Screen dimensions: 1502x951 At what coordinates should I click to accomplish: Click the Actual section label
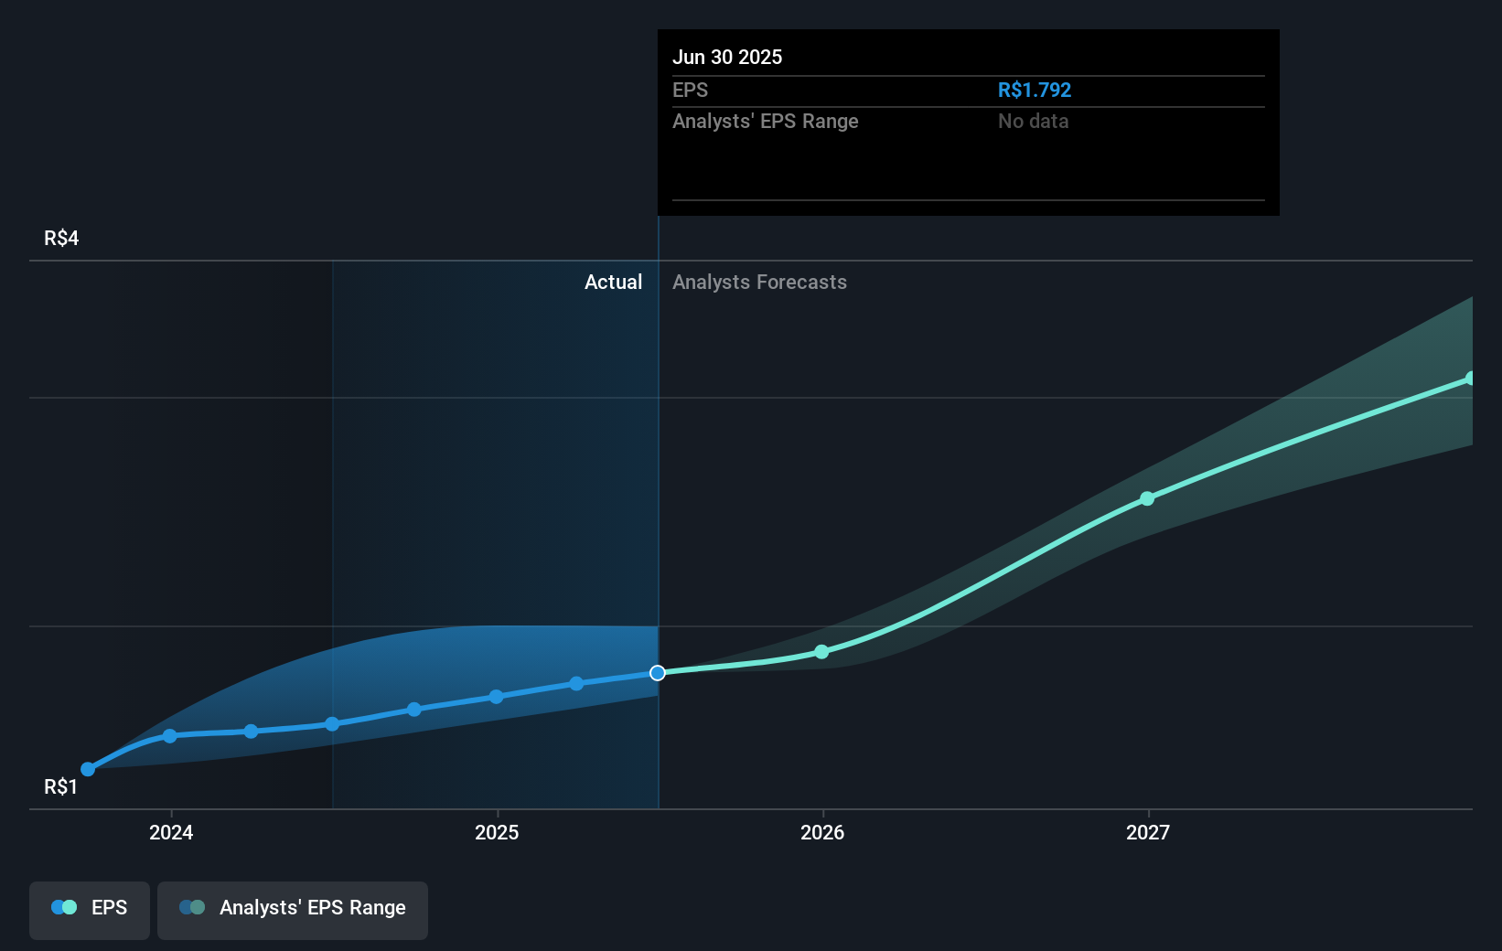point(613,282)
